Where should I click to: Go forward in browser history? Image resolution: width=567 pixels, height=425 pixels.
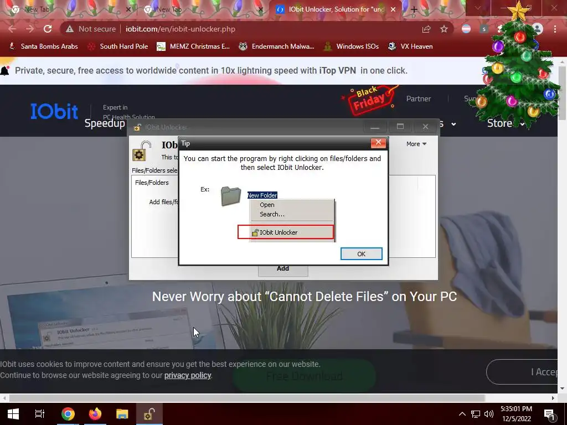click(x=30, y=29)
